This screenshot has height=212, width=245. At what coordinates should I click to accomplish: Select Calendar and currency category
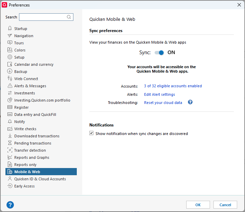coord(34,64)
